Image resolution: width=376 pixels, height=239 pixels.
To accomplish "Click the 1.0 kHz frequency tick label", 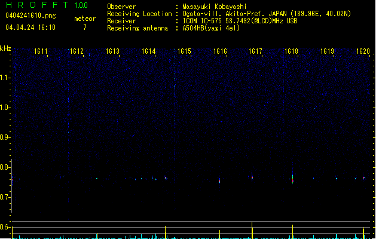I will (x=5, y=108).
